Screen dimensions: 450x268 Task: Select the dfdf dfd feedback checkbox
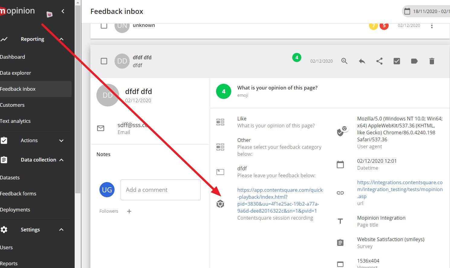[104, 61]
